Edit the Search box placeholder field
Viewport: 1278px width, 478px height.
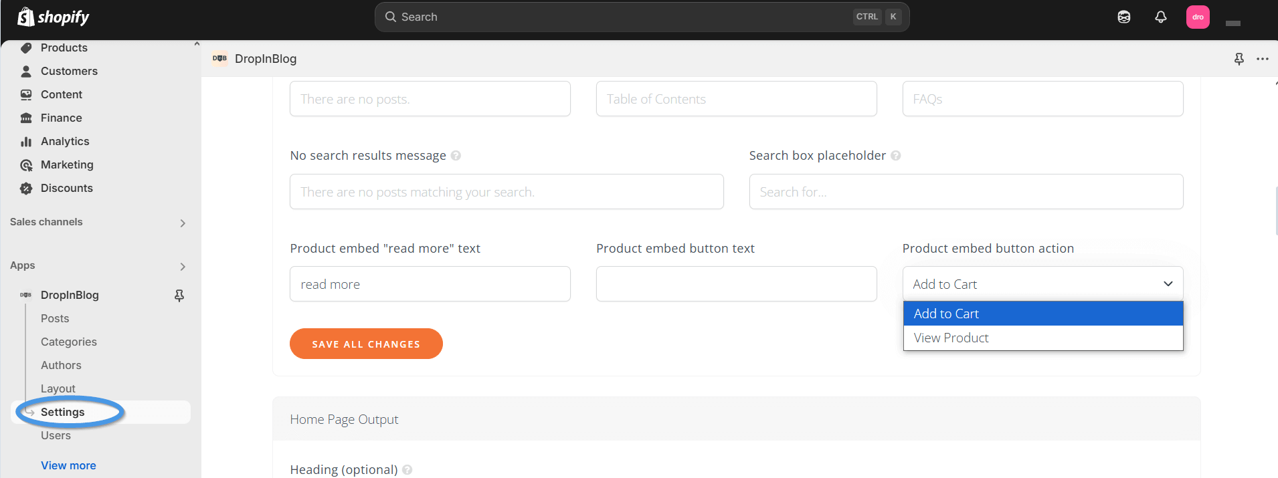(x=966, y=192)
